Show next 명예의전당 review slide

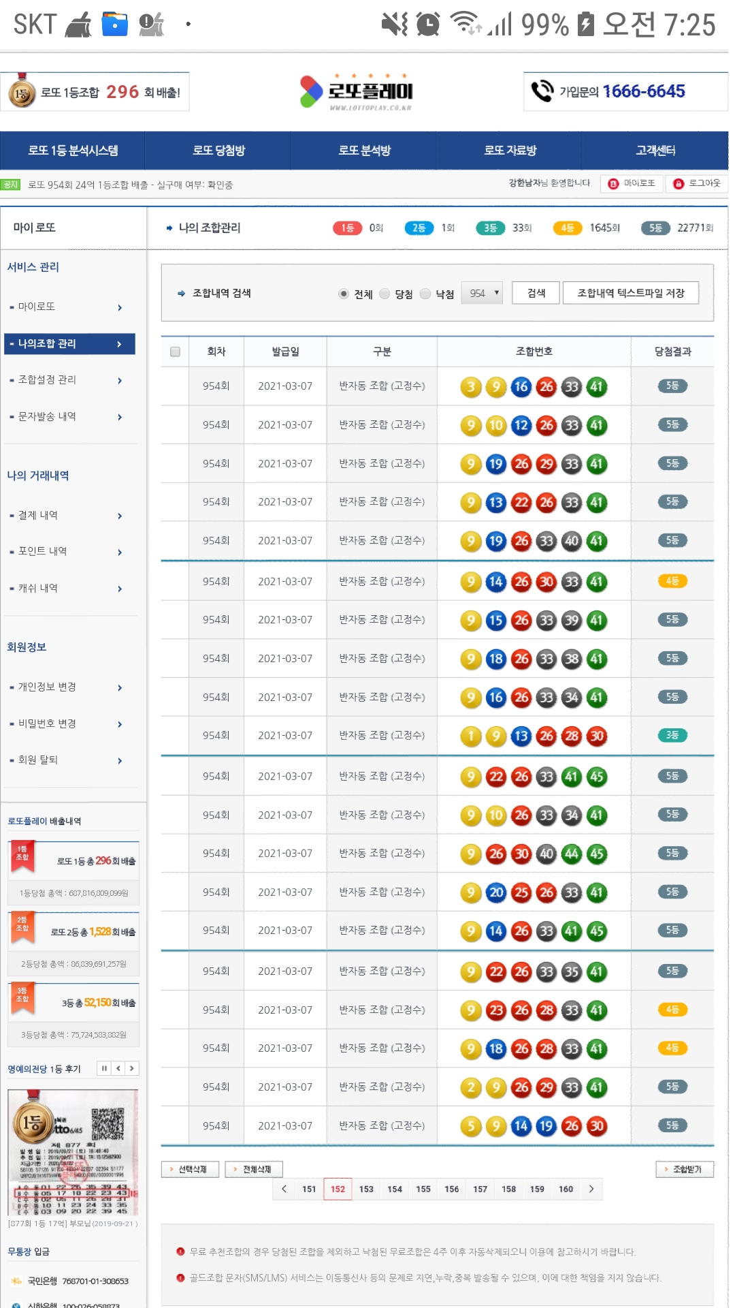coord(132,1068)
